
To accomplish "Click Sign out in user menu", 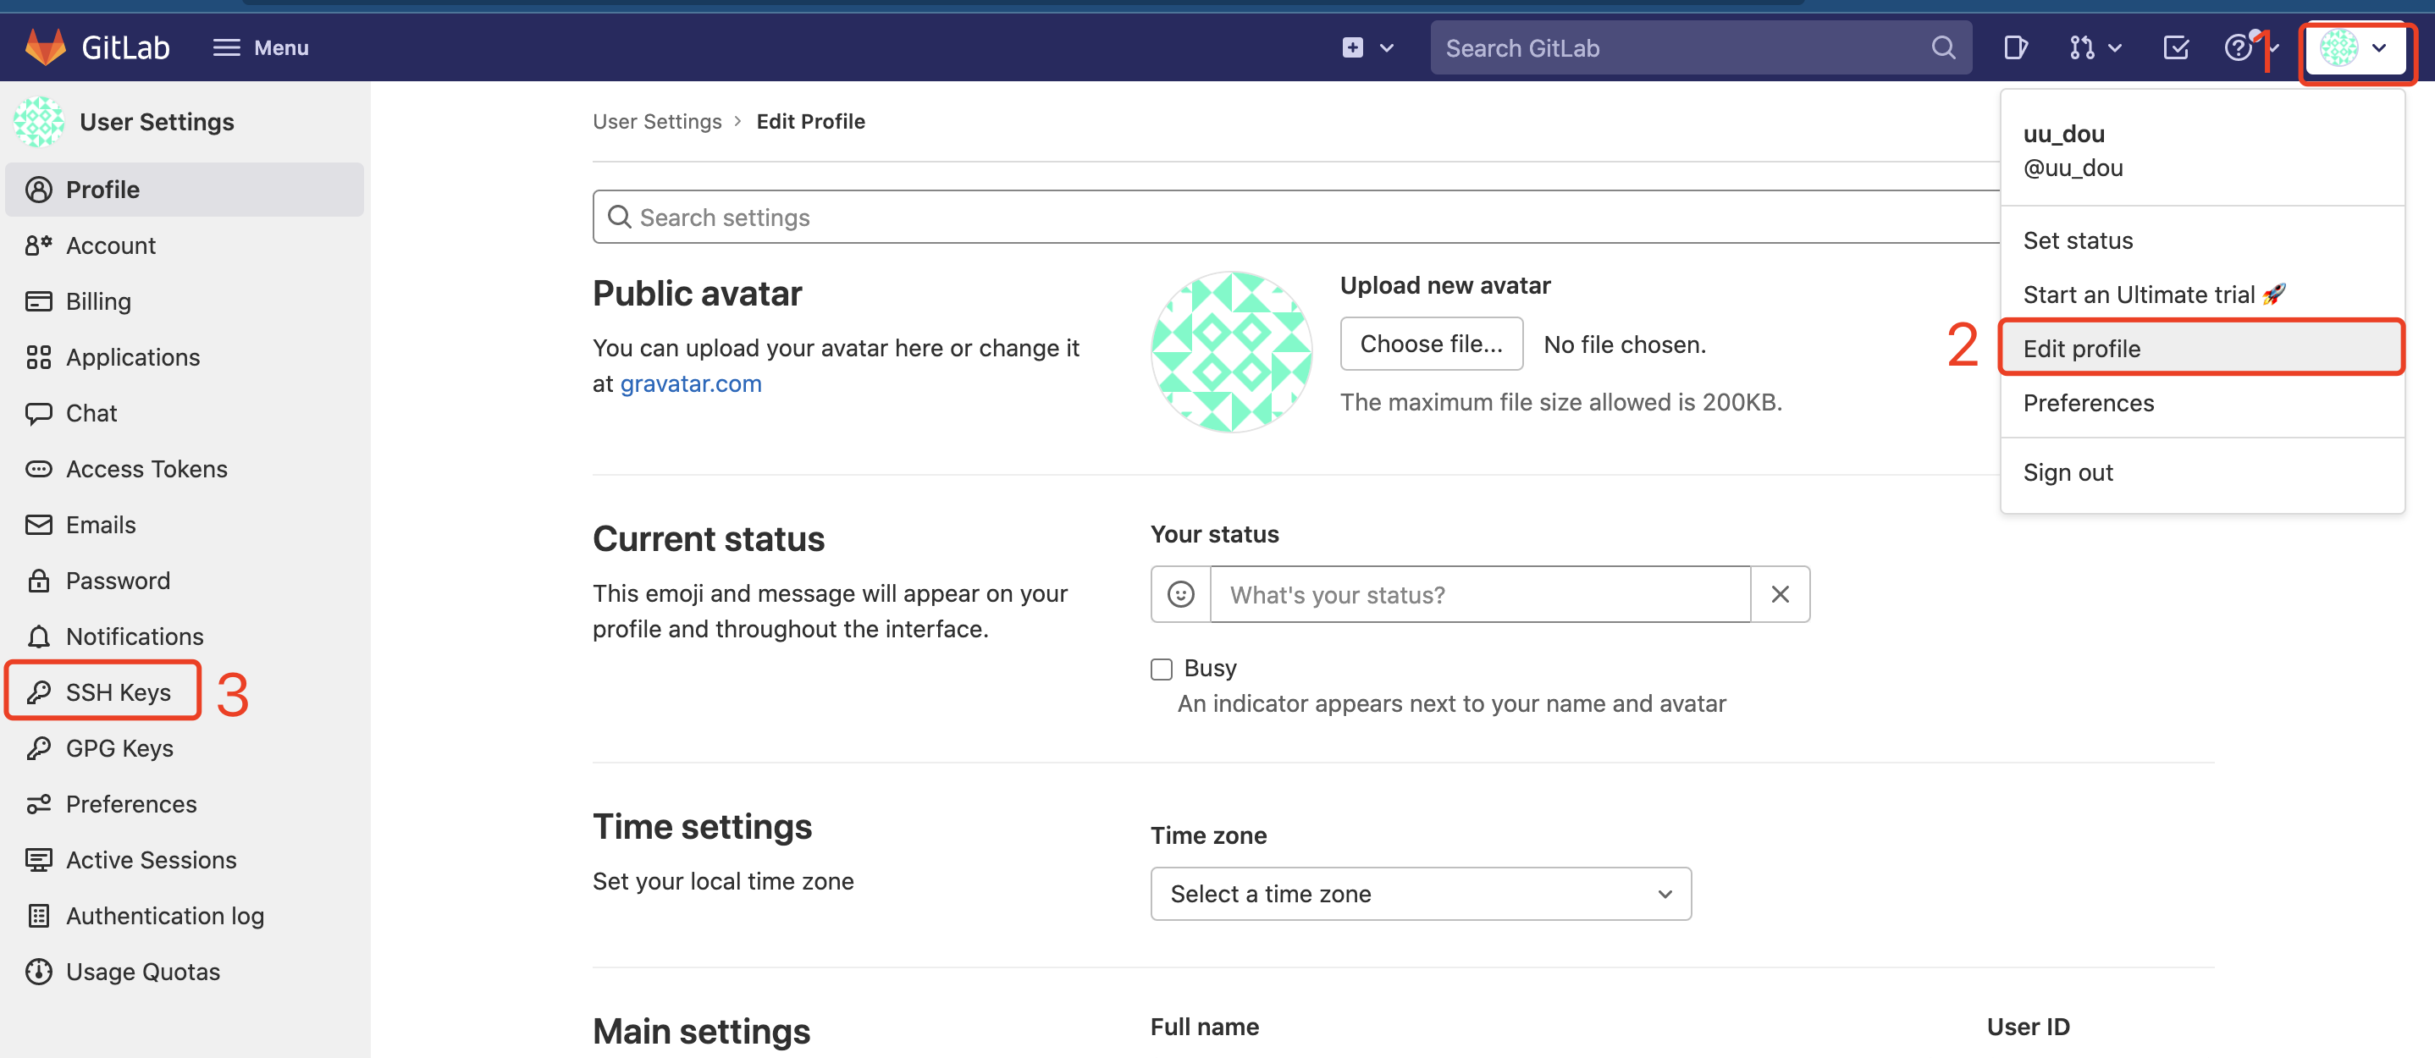I will pyautogui.click(x=2202, y=472).
